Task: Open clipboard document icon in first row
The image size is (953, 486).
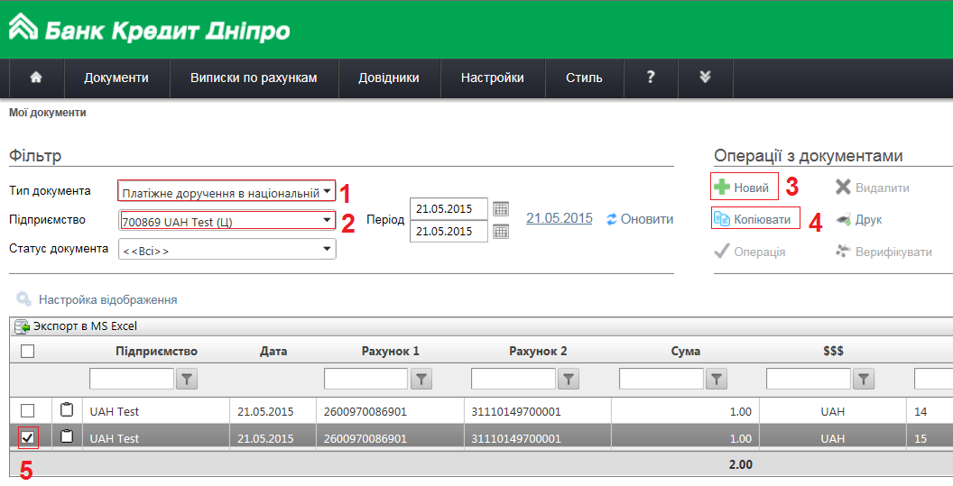Action: point(67,411)
